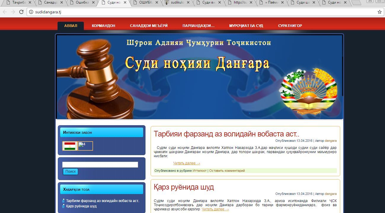Switch to the sudikulo browser tab
Image resolution: width=385 pixels, height=213 pixels.
pyautogui.click(x=177, y=3)
